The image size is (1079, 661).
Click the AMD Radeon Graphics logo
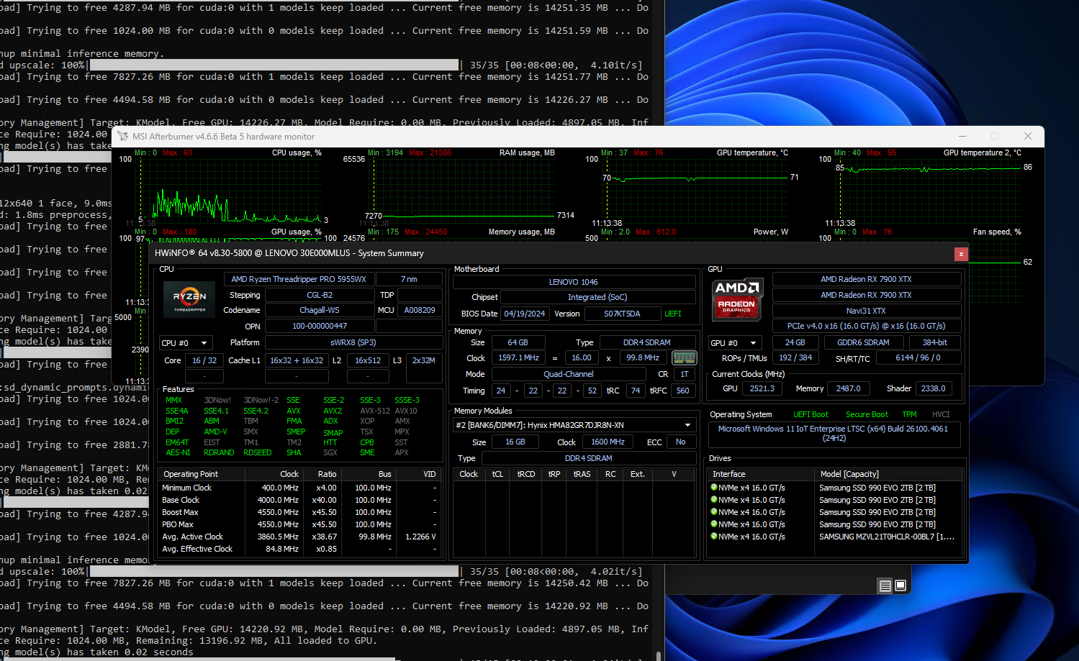[737, 299]
